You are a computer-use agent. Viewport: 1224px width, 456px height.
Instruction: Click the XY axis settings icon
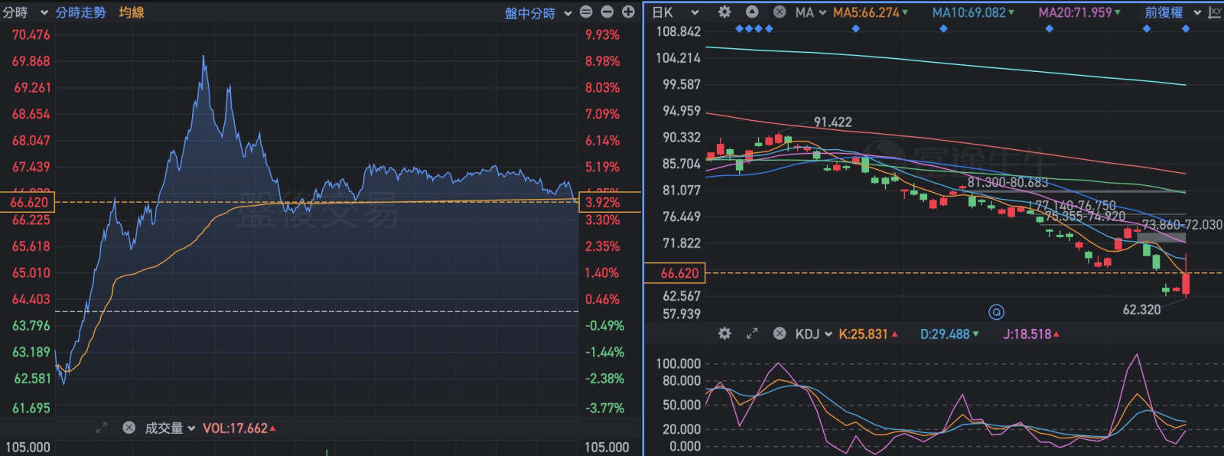click(x=1214, y=12)
